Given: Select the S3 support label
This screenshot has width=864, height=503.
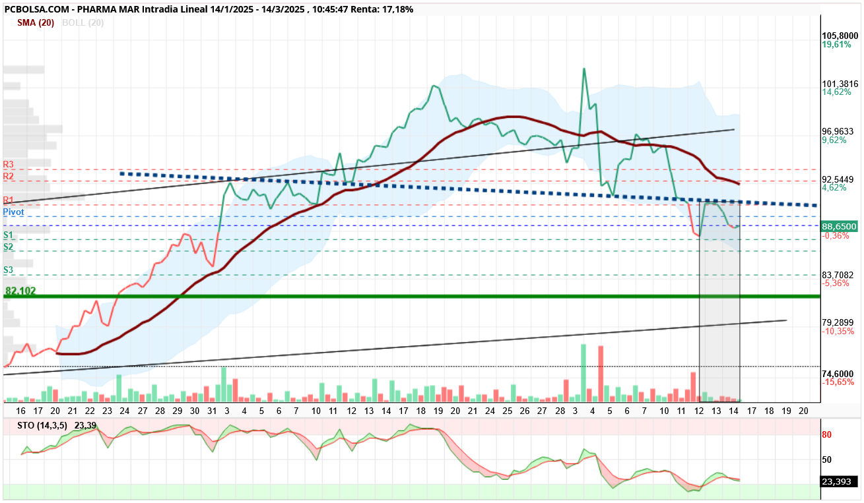Looking at the screenshot, I should pyautogui.click(x=9, y=270).
